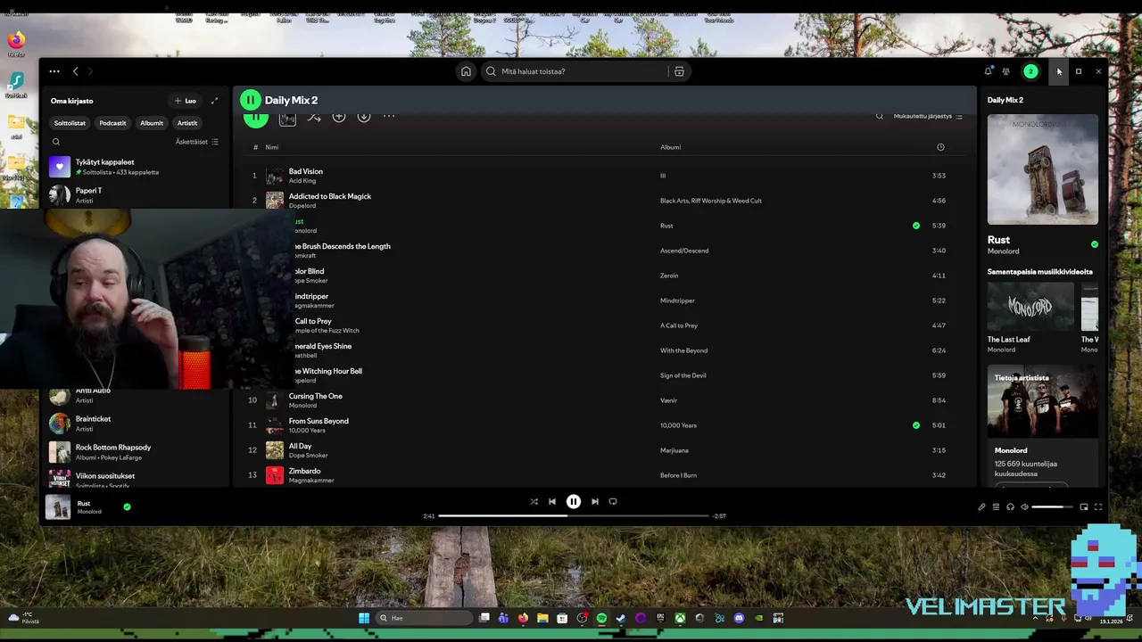Toggle shuffle in the bottom player bar
The width and height of the screenshot is (1142, 642).
[534, 501]
